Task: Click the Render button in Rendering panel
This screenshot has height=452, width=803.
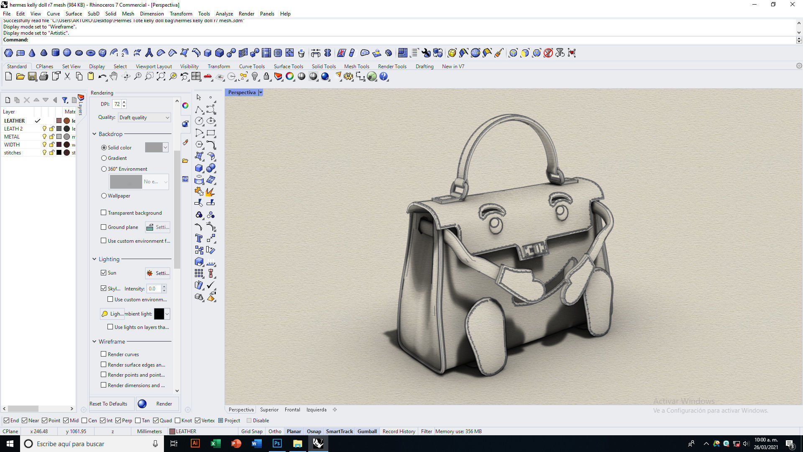Action: click(158, 404)
